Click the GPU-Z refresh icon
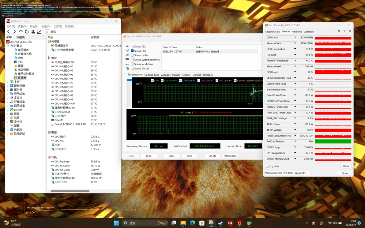Screen dimensions: 365x228 pos(344,31)
